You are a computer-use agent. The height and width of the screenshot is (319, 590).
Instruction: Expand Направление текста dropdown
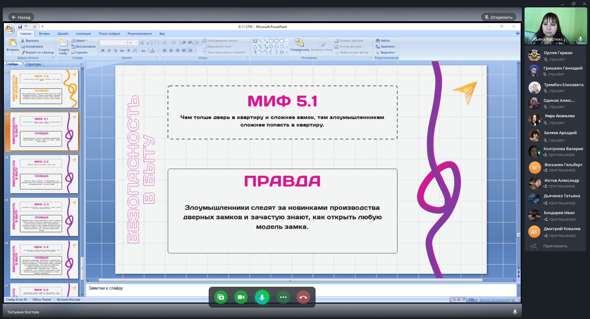pos(238,41)
